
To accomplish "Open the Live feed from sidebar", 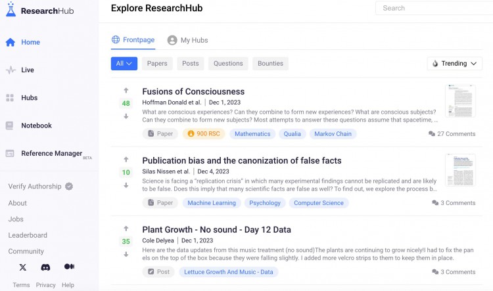I will point(27,70).
